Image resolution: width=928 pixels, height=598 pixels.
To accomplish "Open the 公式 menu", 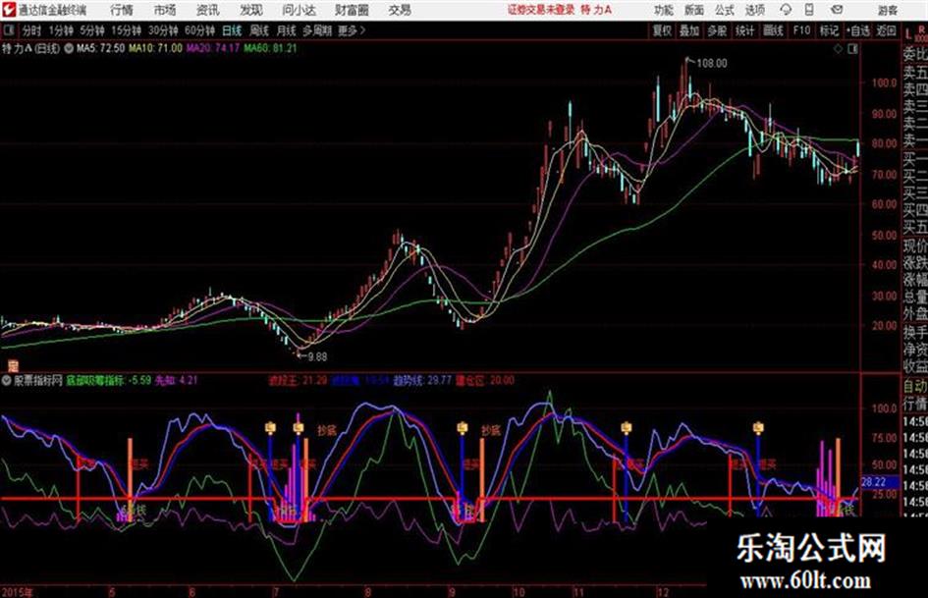I will click(x=725, y=10).
